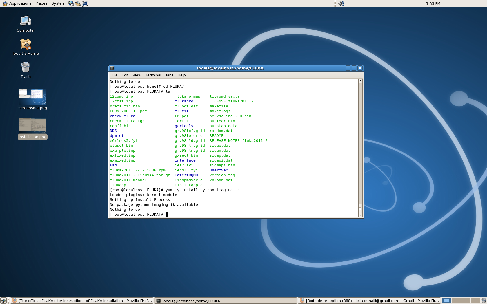The image size is (487, 304).
Task: Open the terminal Edit menu
Action: pos(125,75)
